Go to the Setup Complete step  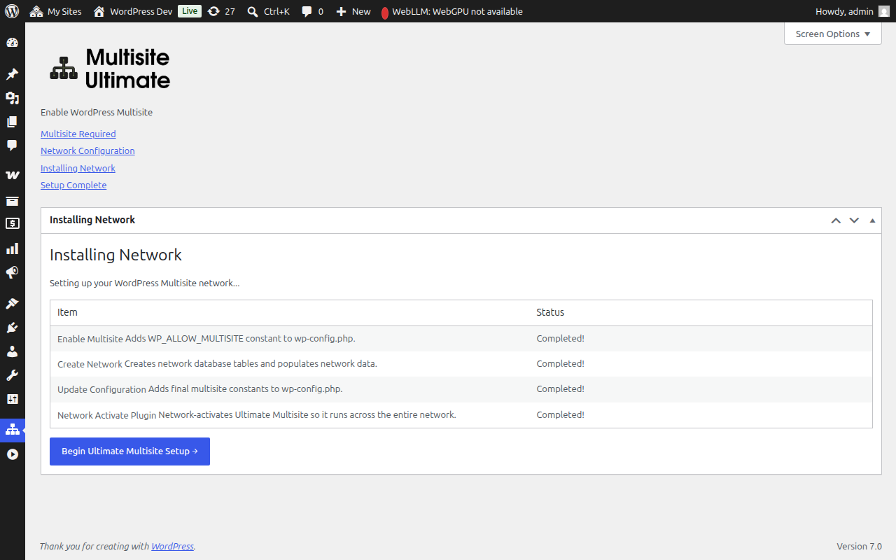(73, 185)
